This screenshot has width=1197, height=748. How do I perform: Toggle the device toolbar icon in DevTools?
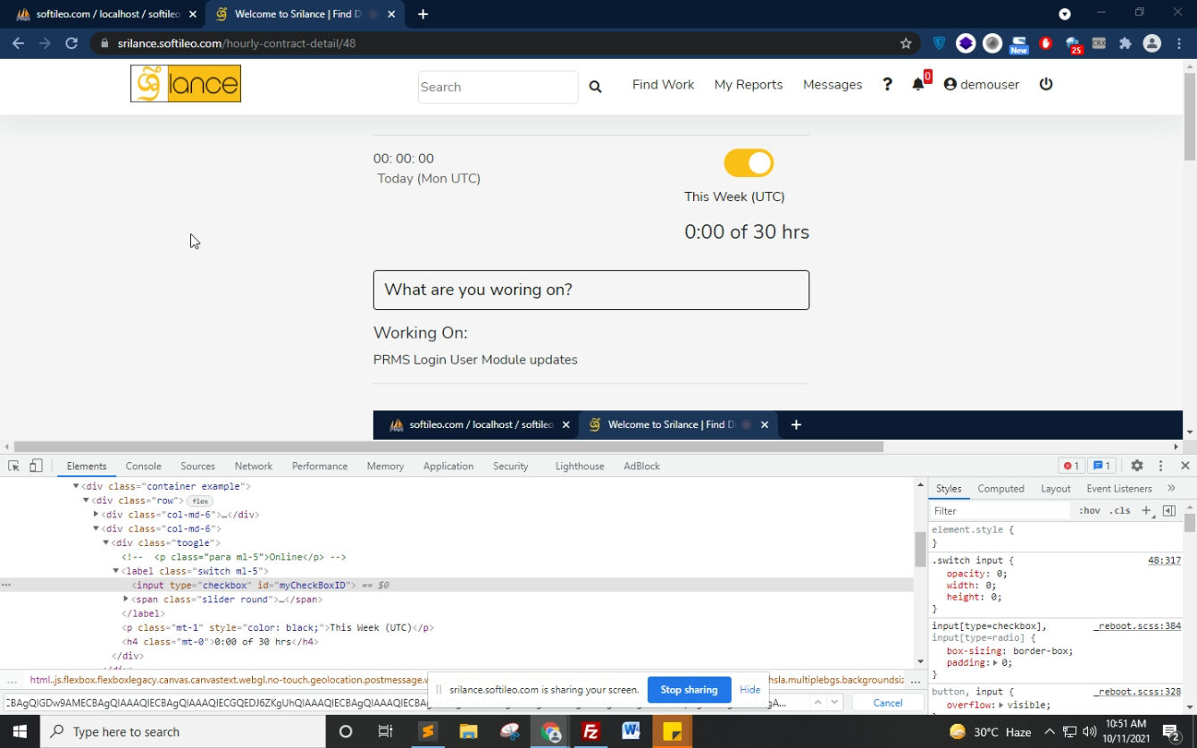pyautogui.click(x=36, y=466)
